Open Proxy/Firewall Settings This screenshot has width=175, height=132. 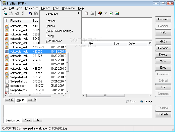60,31
